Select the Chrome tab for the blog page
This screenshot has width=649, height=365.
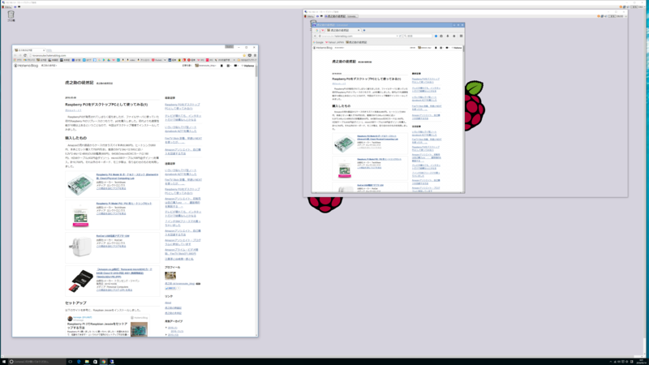(29, 50)
